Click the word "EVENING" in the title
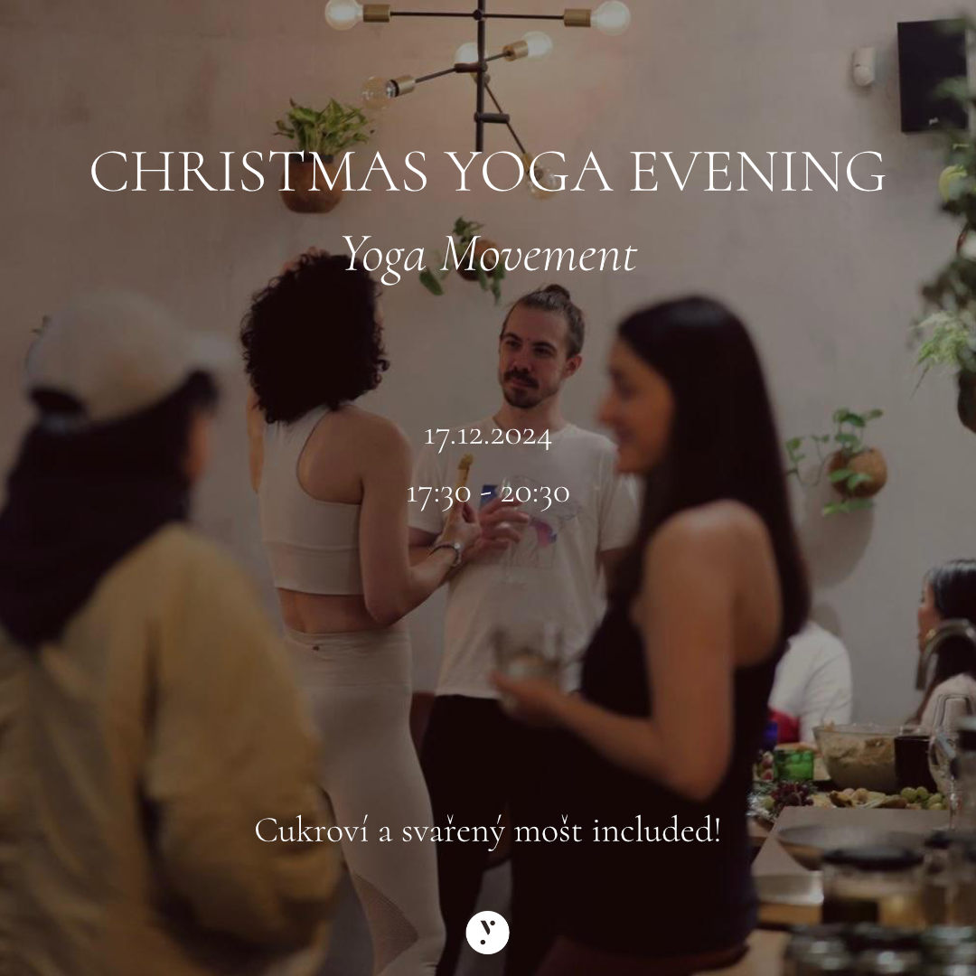The width and height of the screenshot is (976, 976). pos(757,171)
